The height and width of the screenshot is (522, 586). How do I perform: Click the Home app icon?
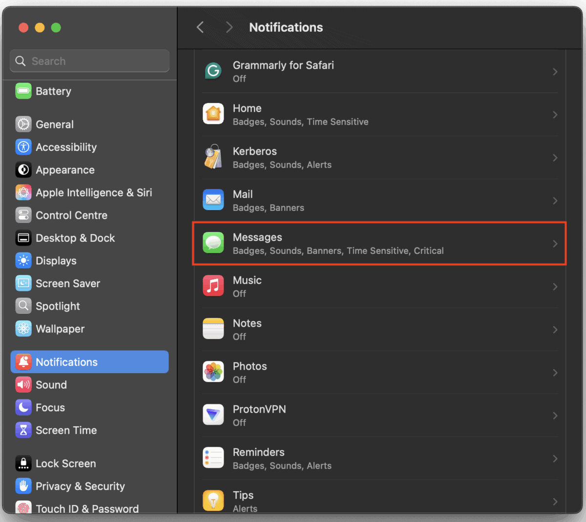[x=213, y=114]
